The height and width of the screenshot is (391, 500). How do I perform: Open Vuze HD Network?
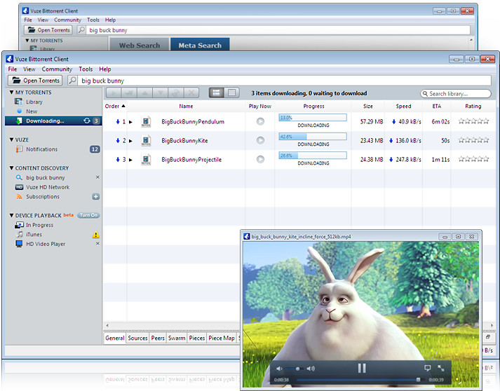(48, 187)
